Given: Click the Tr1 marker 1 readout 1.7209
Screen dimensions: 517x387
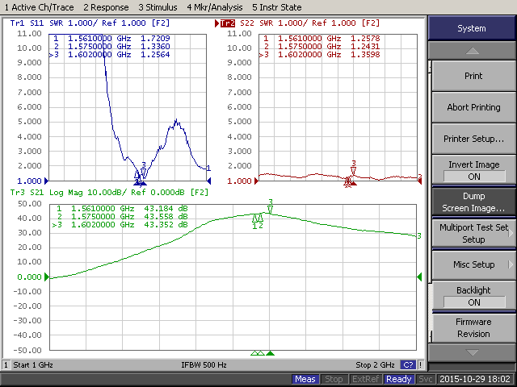Looking at the screenshot, I should [x=155, y=39].
